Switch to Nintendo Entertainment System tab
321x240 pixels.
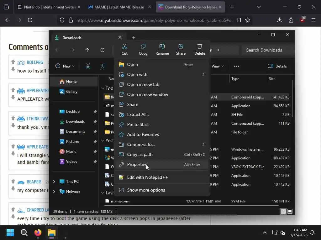point(49,7)
